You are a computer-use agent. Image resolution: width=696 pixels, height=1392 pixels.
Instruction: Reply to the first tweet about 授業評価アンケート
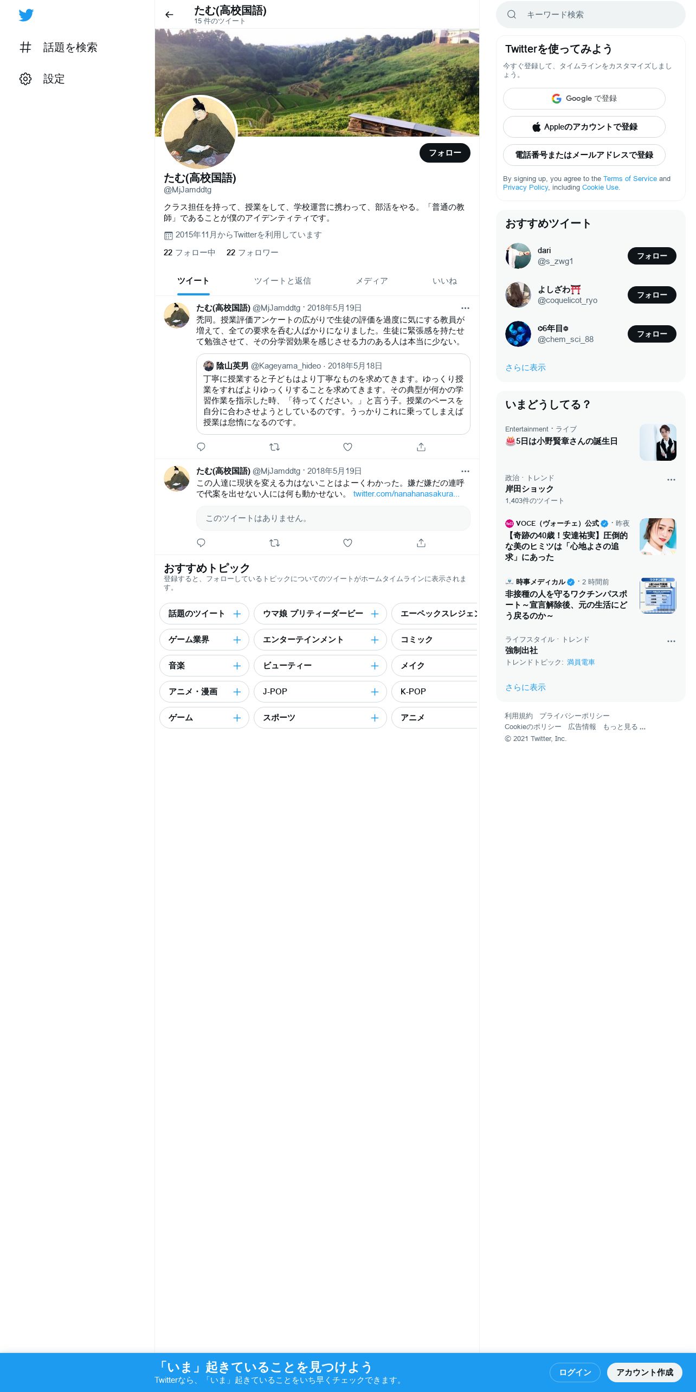pos(201,447)
